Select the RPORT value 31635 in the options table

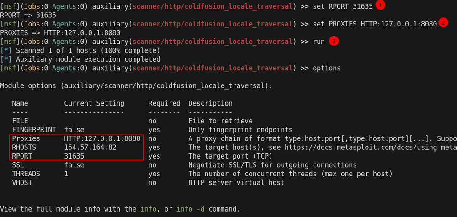(74, 156)
